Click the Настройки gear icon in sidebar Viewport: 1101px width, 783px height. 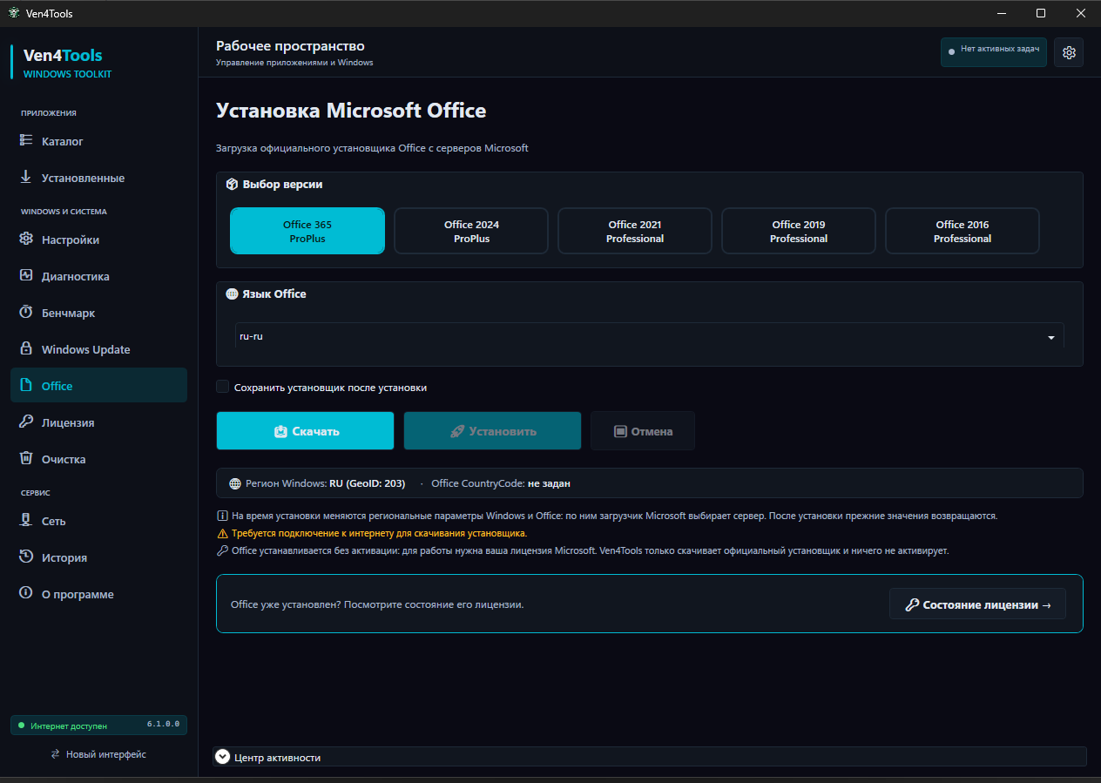pyautogui.click(x=26, y=239)
